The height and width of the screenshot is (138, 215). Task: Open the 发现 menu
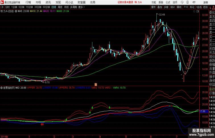(58, 2)
